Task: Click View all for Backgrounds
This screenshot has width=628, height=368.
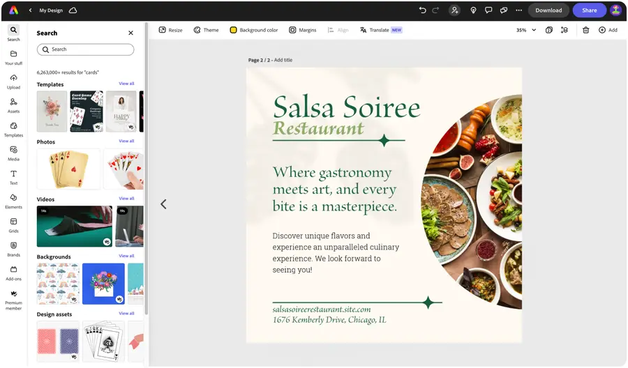Action: point(126,256)
